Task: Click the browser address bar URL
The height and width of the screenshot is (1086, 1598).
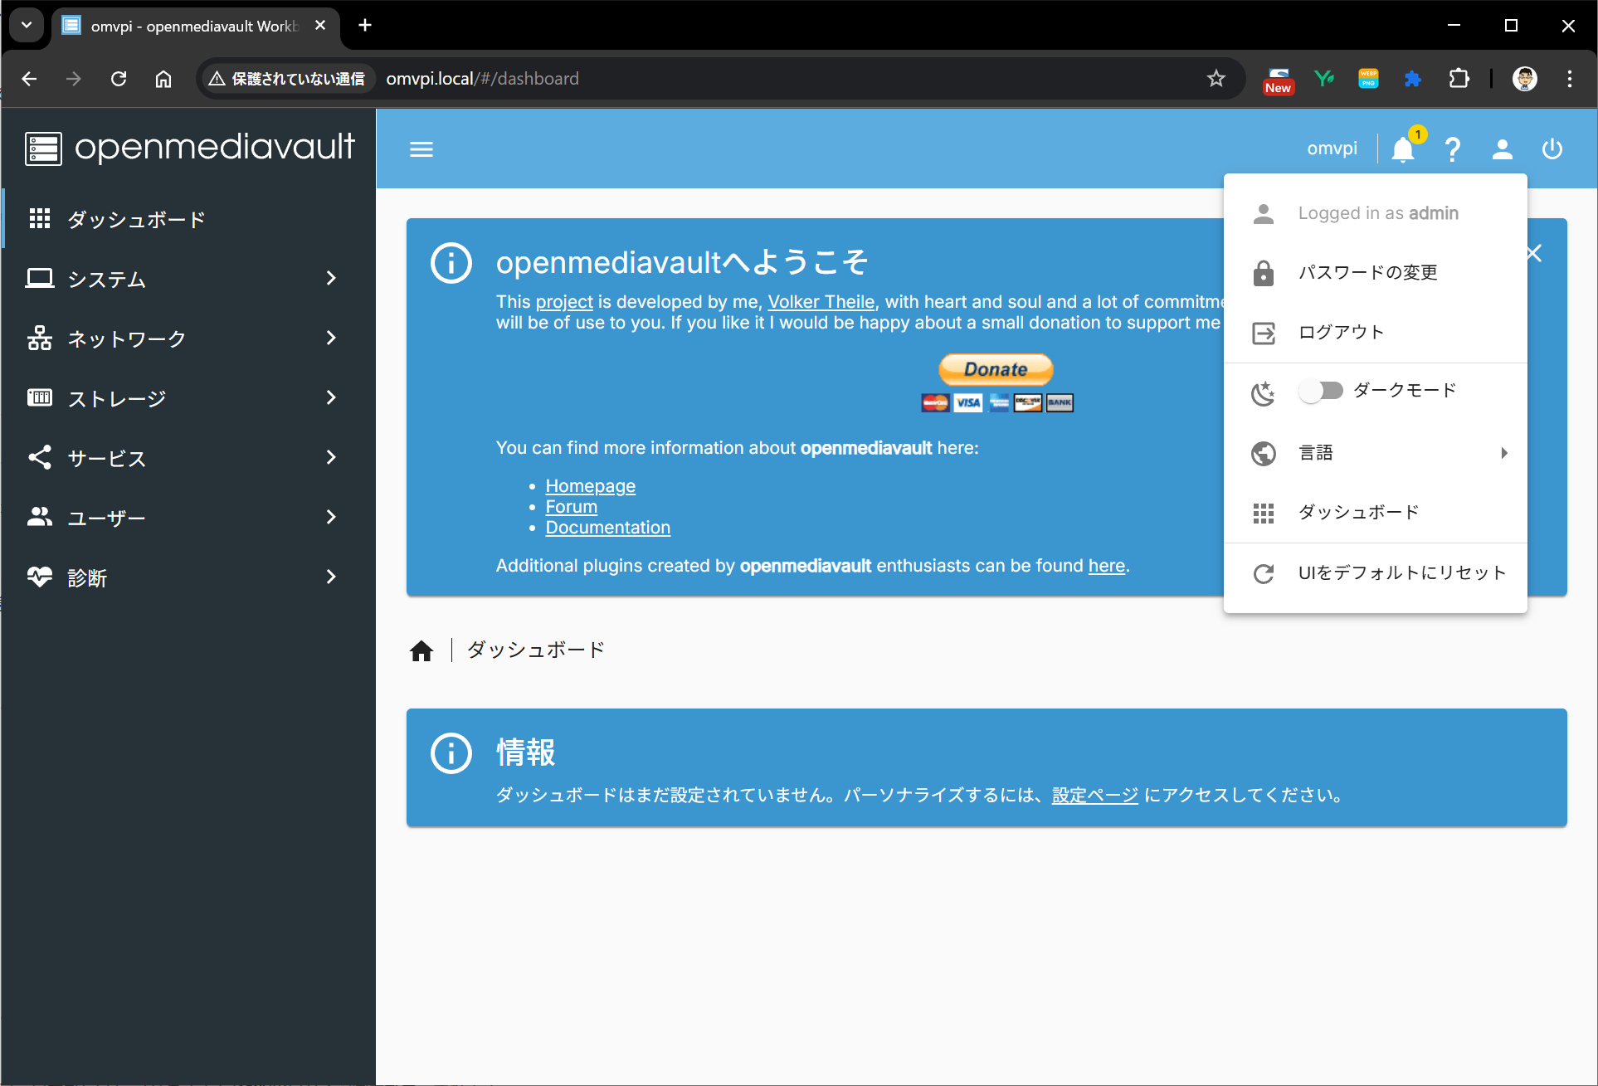Action: [483, 79]
